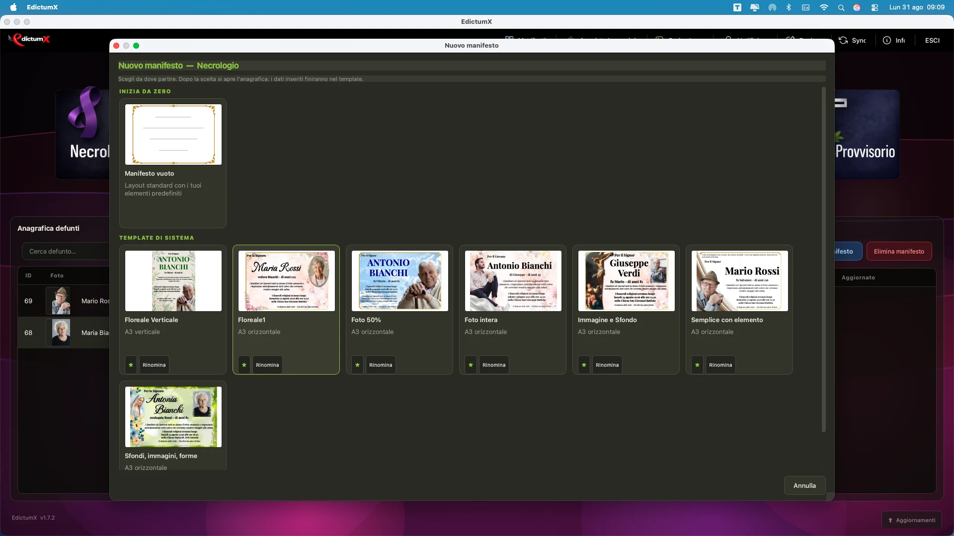954x536 pixels.
Task: Click Rinomina under Floreale Verticale
Action: coord(154,365)
